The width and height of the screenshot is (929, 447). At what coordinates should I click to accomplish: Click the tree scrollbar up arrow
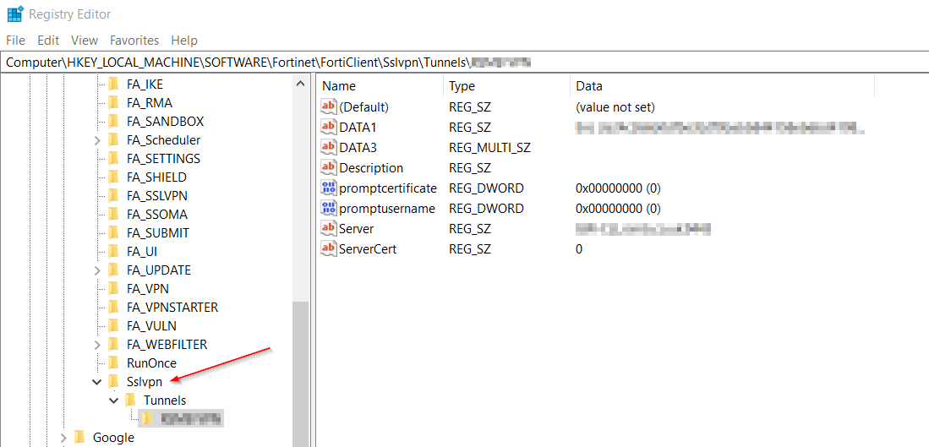301,84
